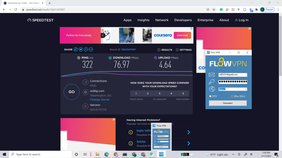The height and width of the screenshot is (158, 282).
Task: Show hidden system tray icons
Action: point(233,154)
